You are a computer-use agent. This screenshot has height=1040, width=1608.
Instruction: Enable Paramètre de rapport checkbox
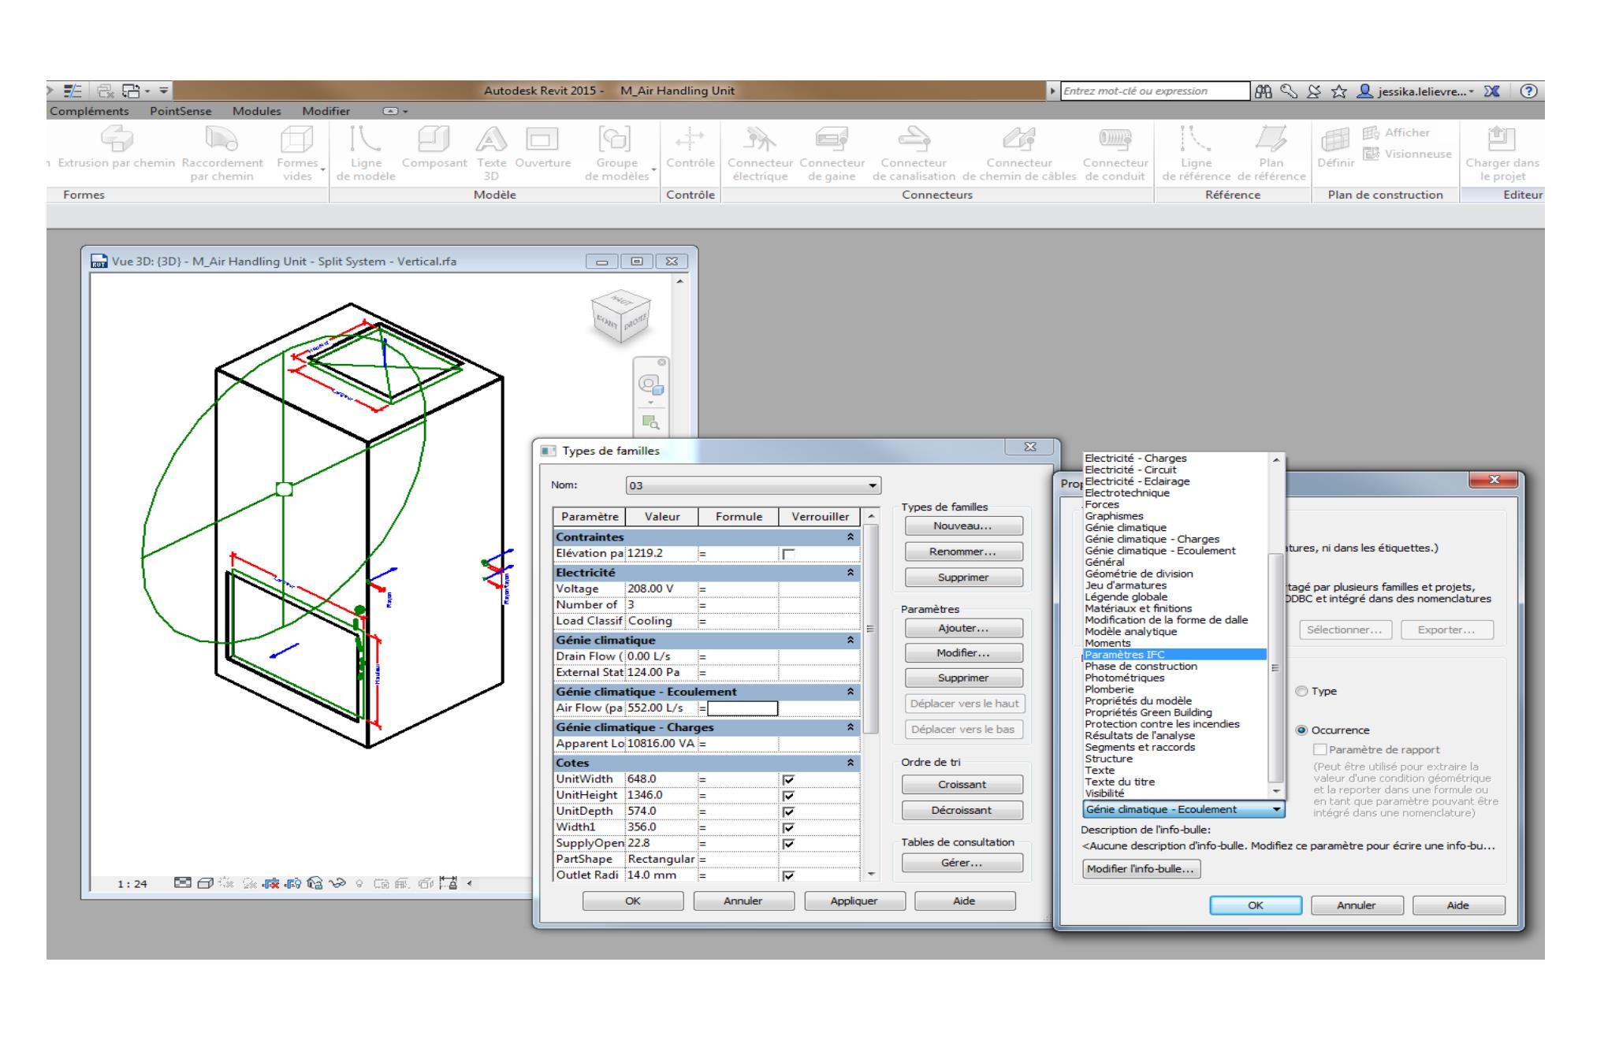point(1320,750)
